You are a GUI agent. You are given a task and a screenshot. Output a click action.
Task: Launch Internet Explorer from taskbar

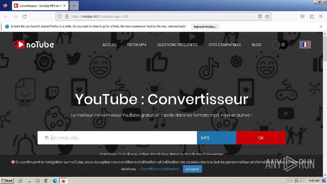(x=20, y=181)
